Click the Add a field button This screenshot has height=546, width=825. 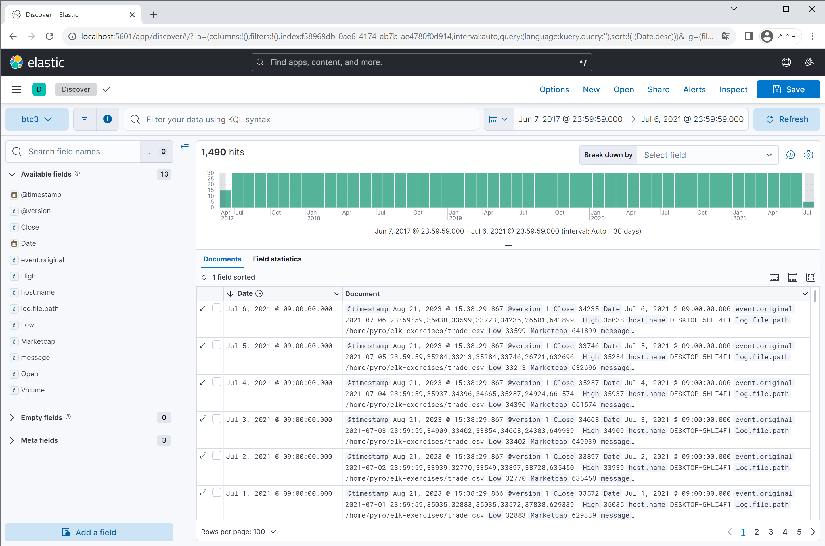[x=89, y=532]
